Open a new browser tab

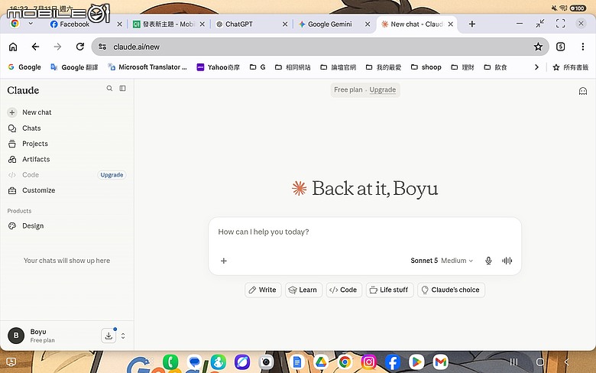[471, 24]
